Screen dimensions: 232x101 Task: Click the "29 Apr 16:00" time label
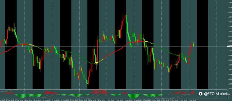coord(74,100)
